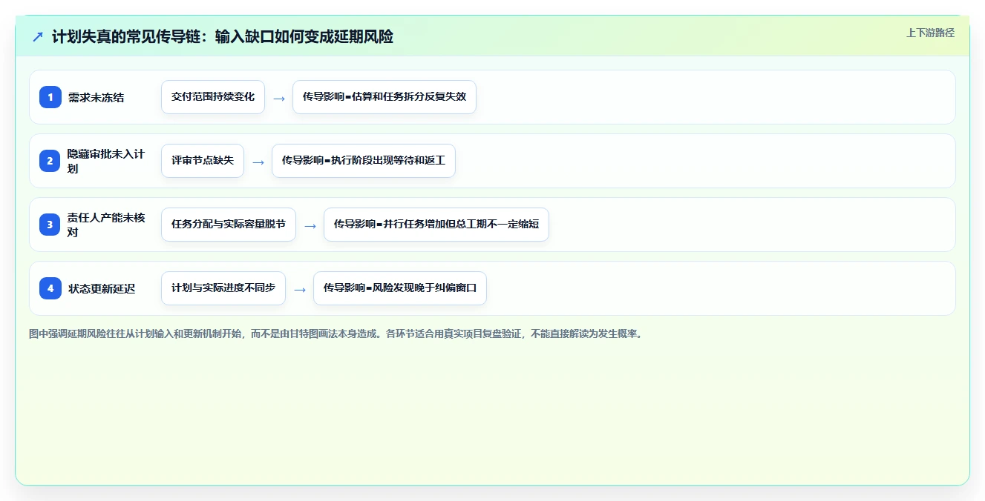Viewport: 985px width, 501px height.
Task: Click the number 1 badge
Action: click(x=50, y=97)
